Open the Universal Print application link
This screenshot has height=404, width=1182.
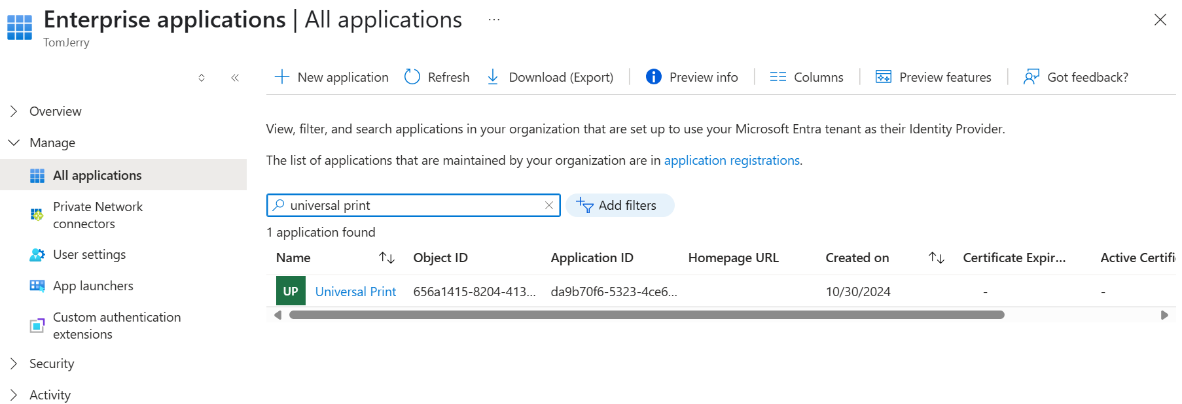coord(355,292)
